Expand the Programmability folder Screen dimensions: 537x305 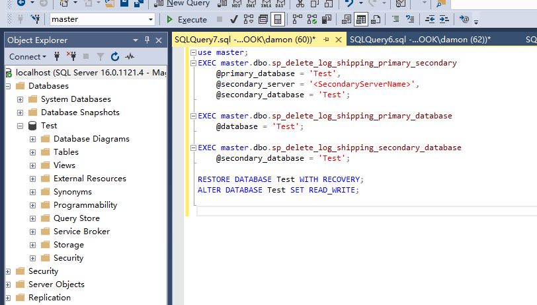tap(32, 206)
